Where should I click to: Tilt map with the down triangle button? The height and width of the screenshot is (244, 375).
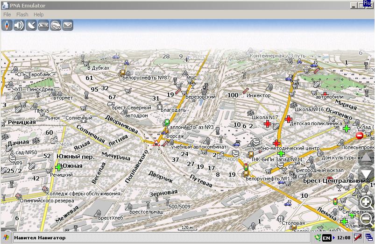tap(366, 174)
